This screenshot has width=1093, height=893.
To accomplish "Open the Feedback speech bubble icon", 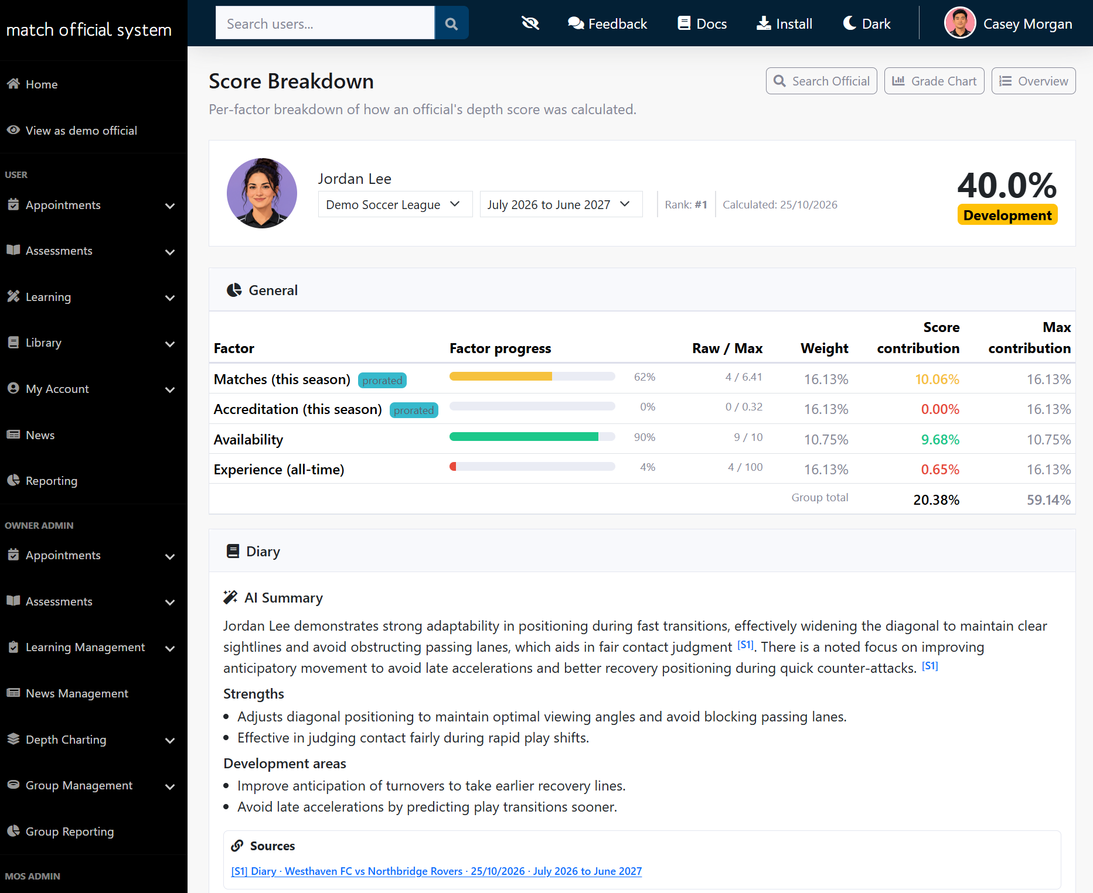I will point(576,23).
